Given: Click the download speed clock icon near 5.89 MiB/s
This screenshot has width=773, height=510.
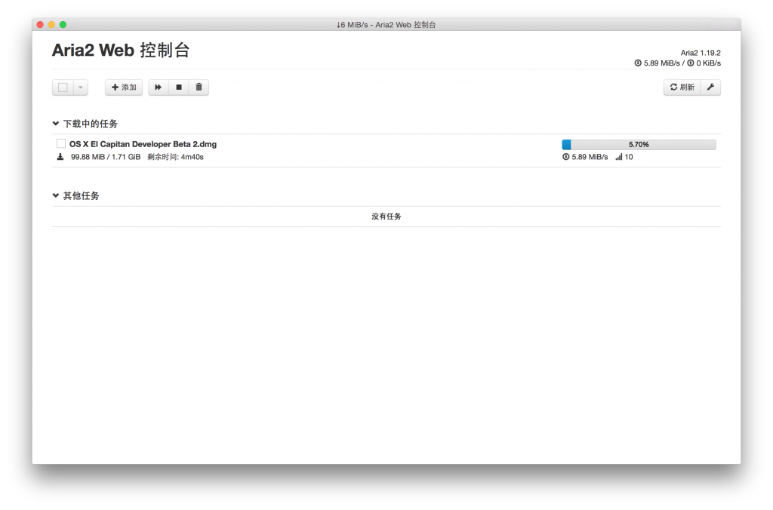Looking at the screenshot, I should point(565,156).
